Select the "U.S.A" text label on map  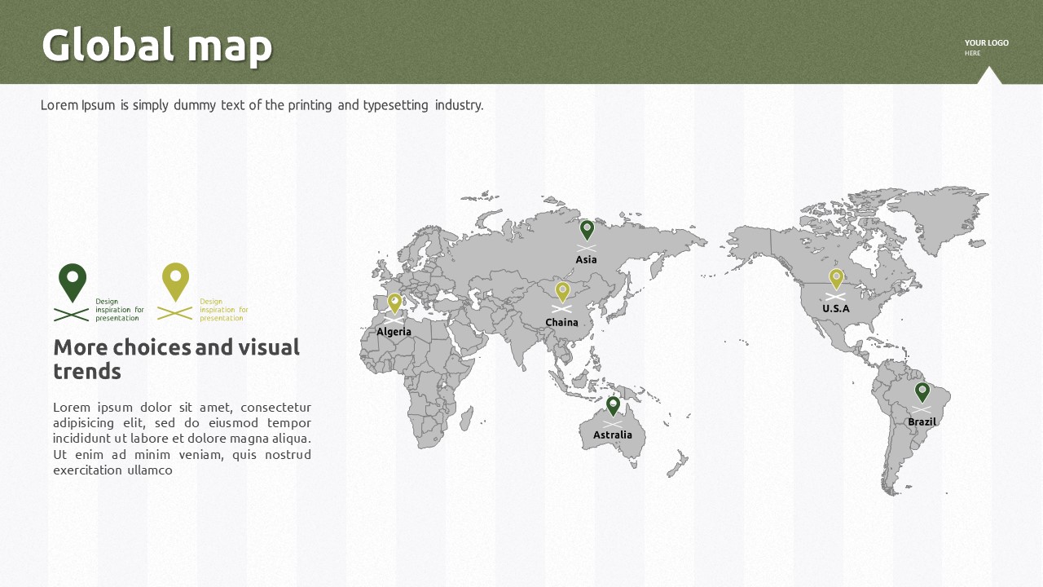[835, 309]
